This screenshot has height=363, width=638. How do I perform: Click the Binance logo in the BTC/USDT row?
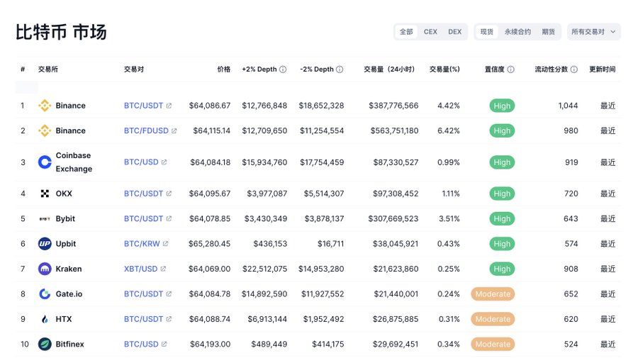pyautogui.click(x=45, y=106)
